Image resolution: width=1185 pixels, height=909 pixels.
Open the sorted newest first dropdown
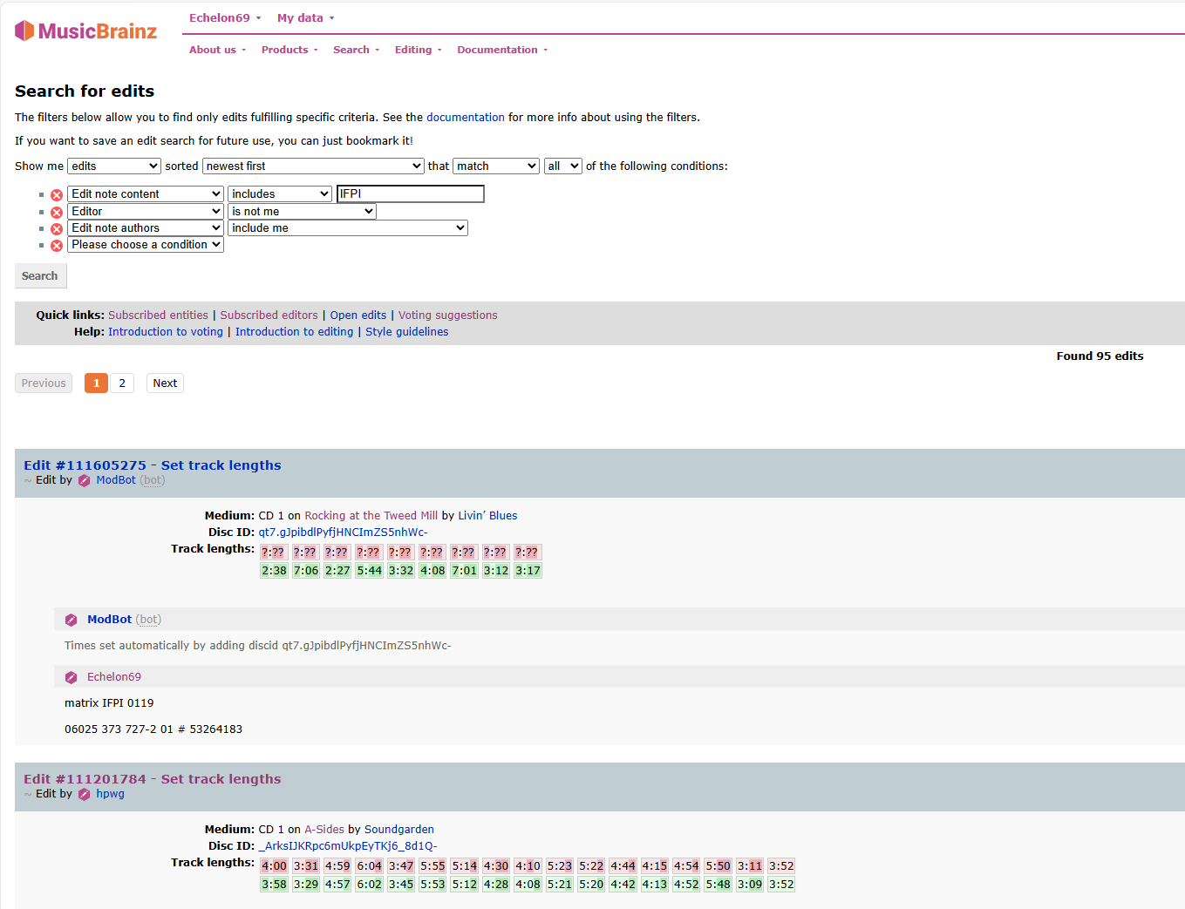313,166
